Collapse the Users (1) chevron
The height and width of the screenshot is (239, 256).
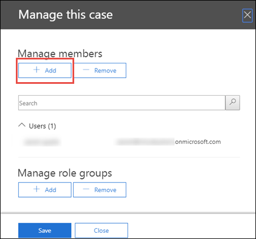point(22,125)
